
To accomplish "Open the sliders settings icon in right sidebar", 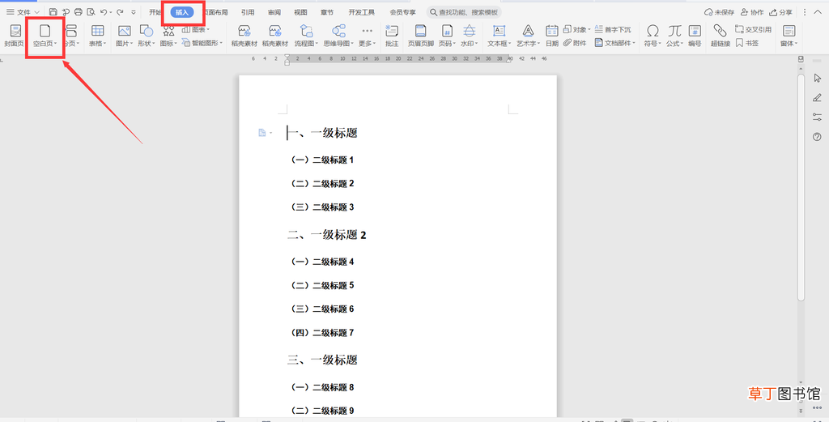I will pyautogui.click(x=818, y=117).
